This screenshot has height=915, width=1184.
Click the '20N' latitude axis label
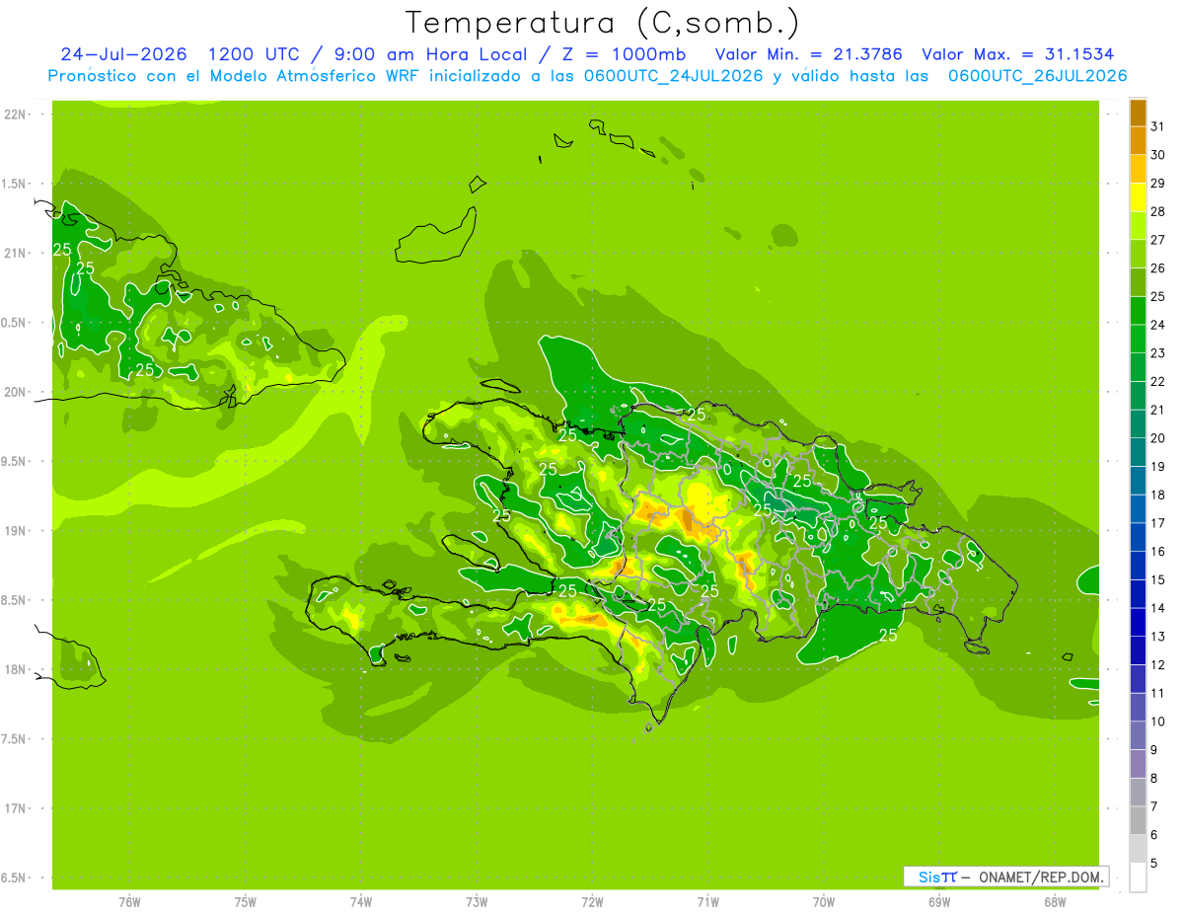pyautogui.click(x=15, y=392)
